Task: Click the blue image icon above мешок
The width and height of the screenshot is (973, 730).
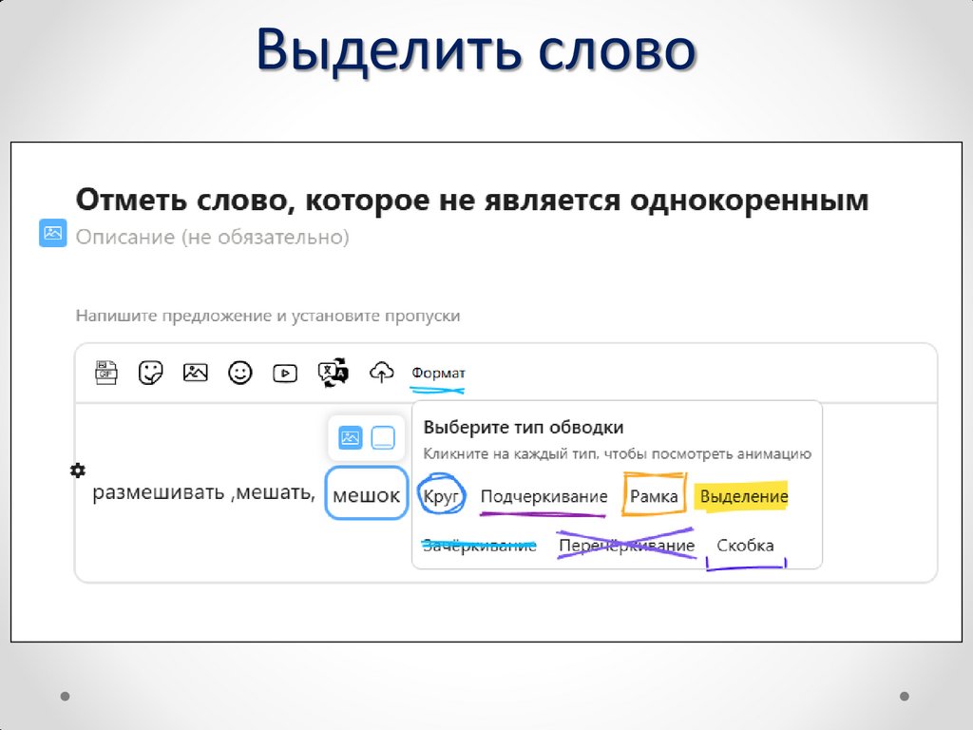Action: click(x=350, y=437)
